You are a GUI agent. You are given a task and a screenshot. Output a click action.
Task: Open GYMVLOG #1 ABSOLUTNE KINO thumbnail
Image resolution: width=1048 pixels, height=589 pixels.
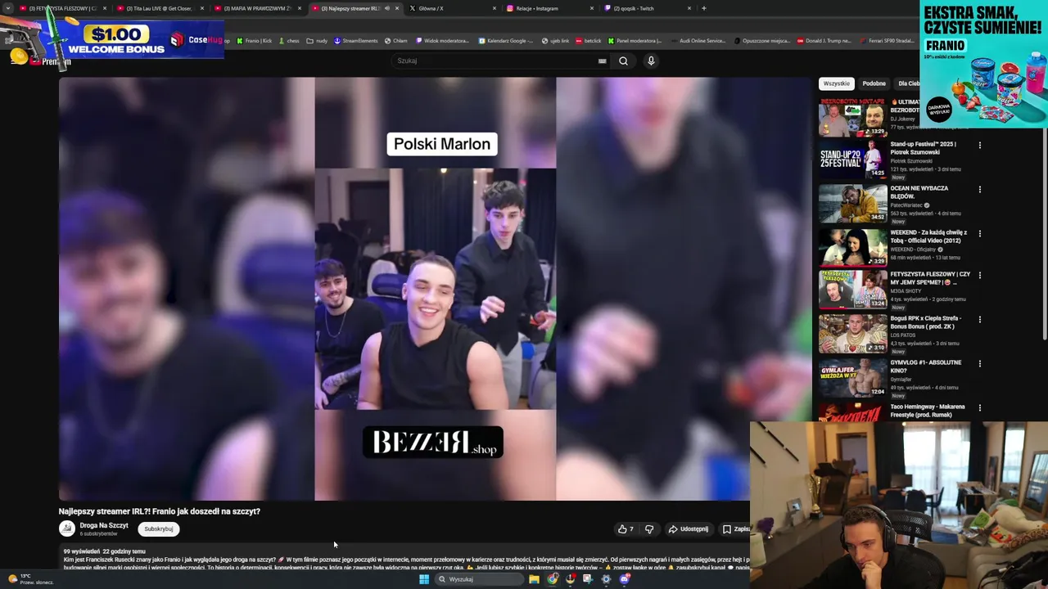click(852, 378)
